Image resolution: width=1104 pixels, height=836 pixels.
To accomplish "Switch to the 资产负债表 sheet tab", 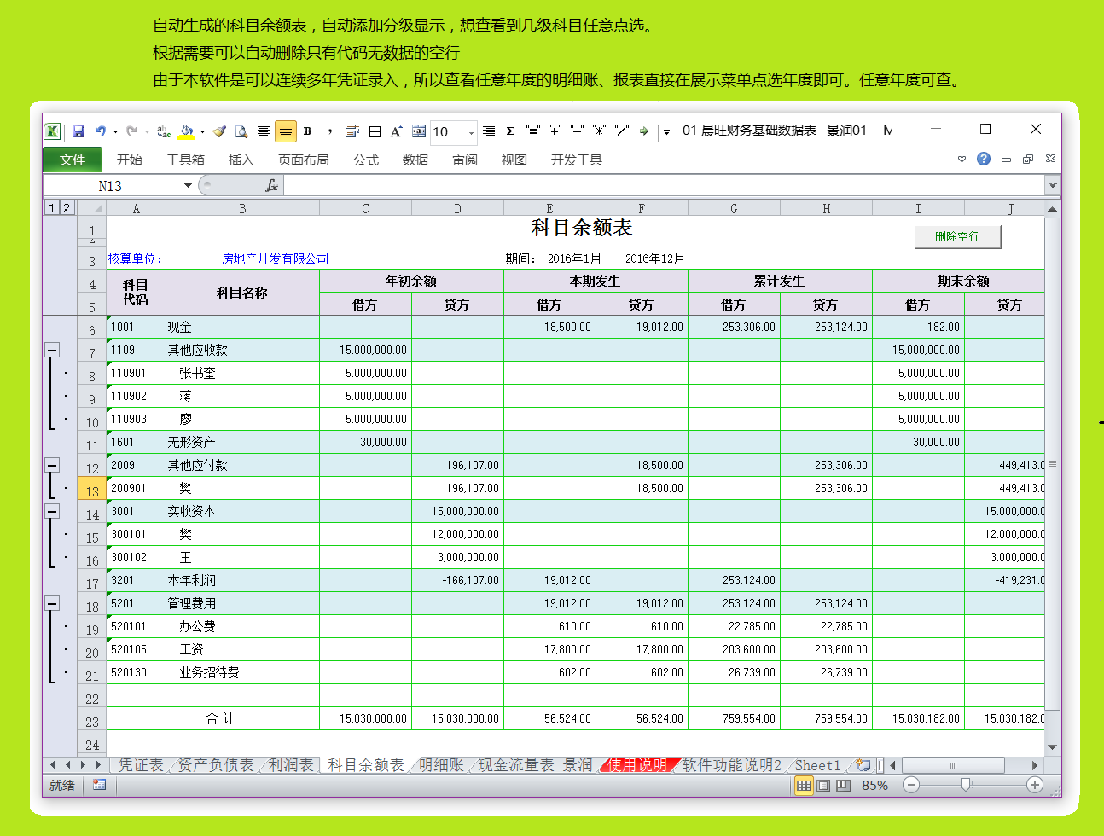I will point(215,765).
